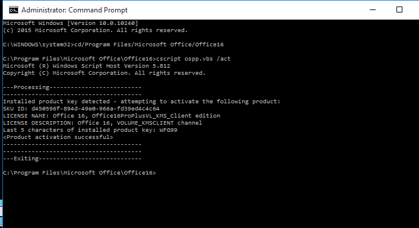419x228 pixels.
Task: Click the cscript ospp.vbs /act command text
Action: tap(193, 59)
